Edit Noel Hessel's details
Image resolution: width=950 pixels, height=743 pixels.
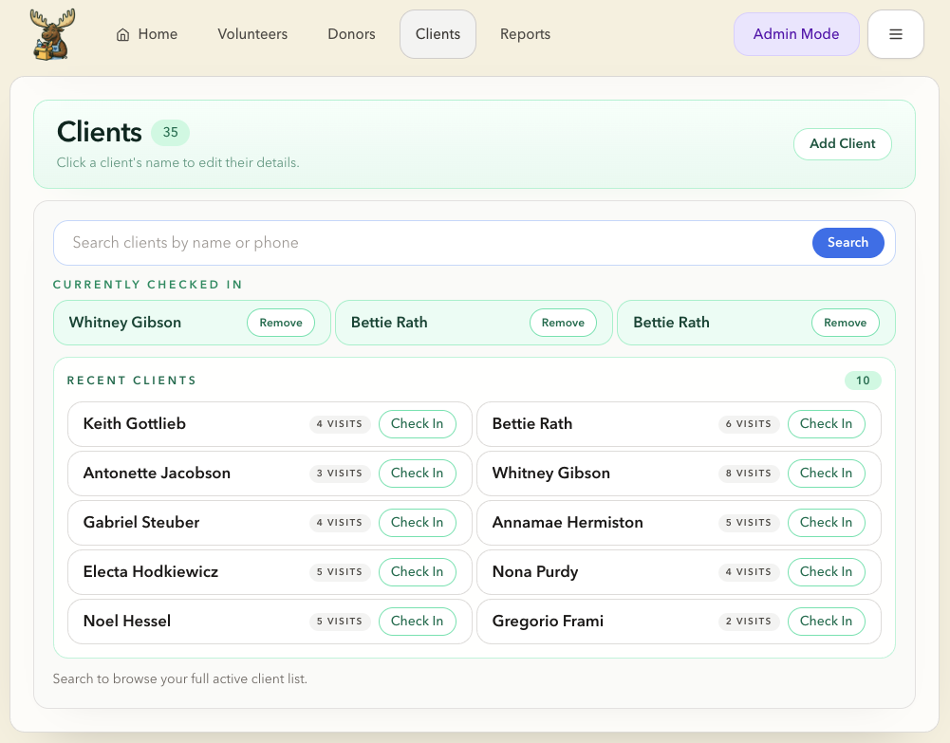click(x=127, y=622)
